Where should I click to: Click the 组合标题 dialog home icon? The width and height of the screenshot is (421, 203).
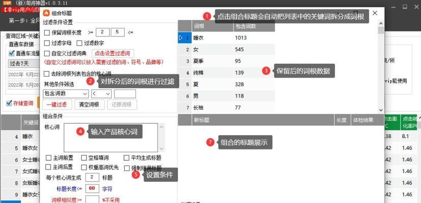tap(46, 13)
